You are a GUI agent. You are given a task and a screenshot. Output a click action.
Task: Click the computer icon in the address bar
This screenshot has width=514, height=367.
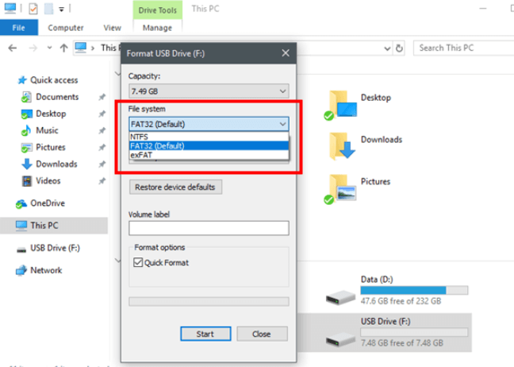(x=81, y=48)
